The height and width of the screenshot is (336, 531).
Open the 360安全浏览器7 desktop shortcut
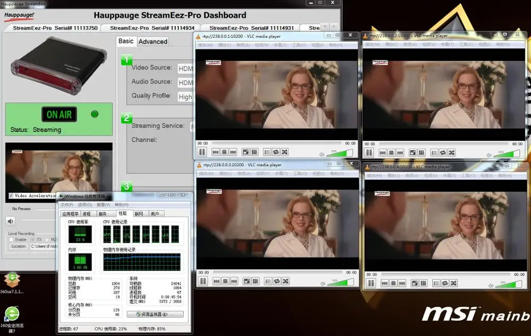point(12,320)
